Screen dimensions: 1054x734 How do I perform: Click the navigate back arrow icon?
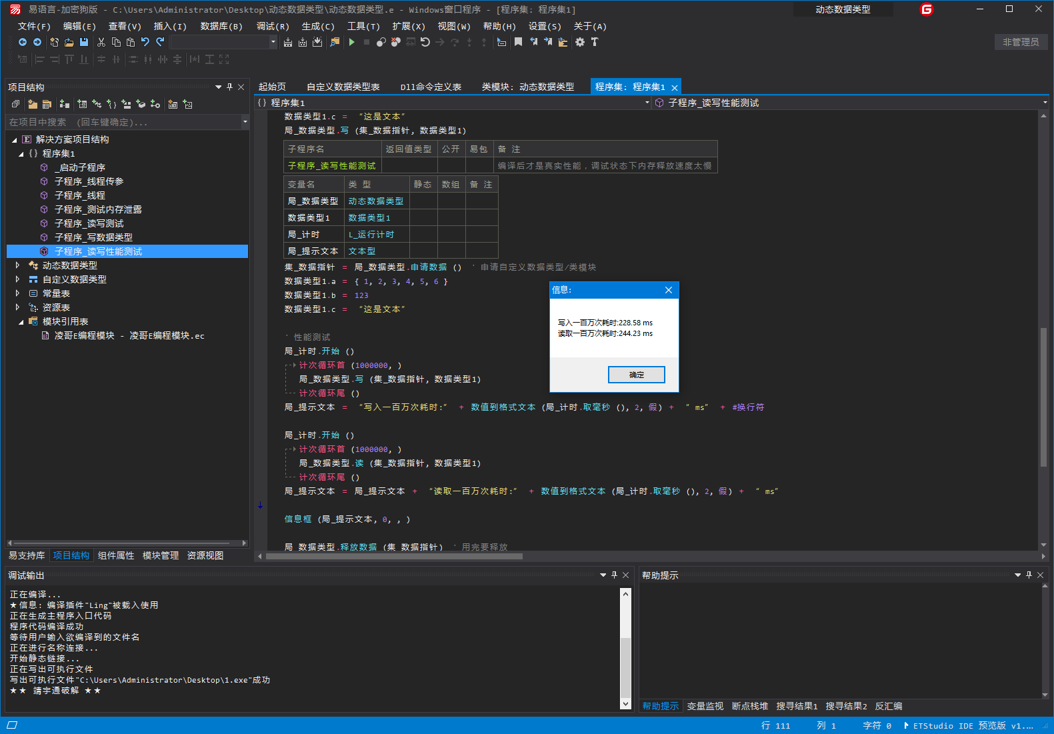coord(22,42)
